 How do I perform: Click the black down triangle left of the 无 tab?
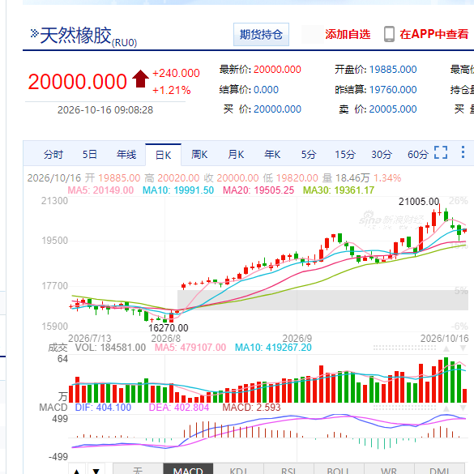[x=96, y=471]
